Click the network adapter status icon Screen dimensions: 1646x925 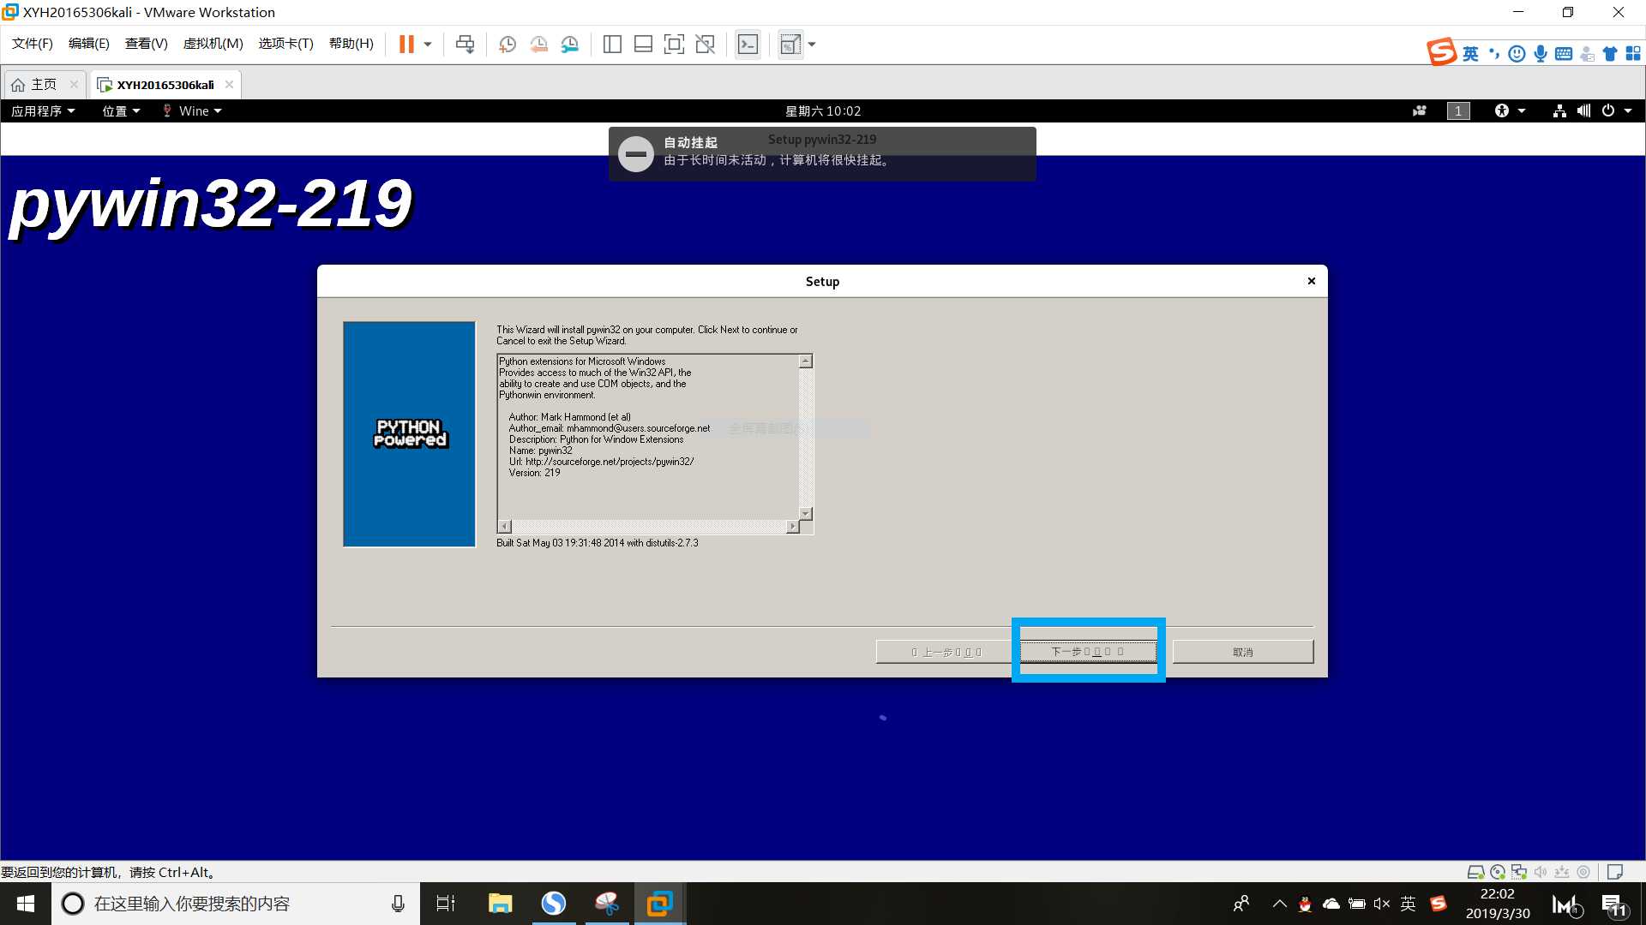[x=1519, y=872]
